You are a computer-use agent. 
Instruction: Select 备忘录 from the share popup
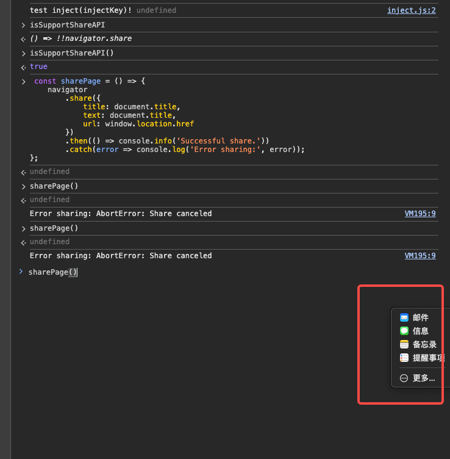coord(424,344)
